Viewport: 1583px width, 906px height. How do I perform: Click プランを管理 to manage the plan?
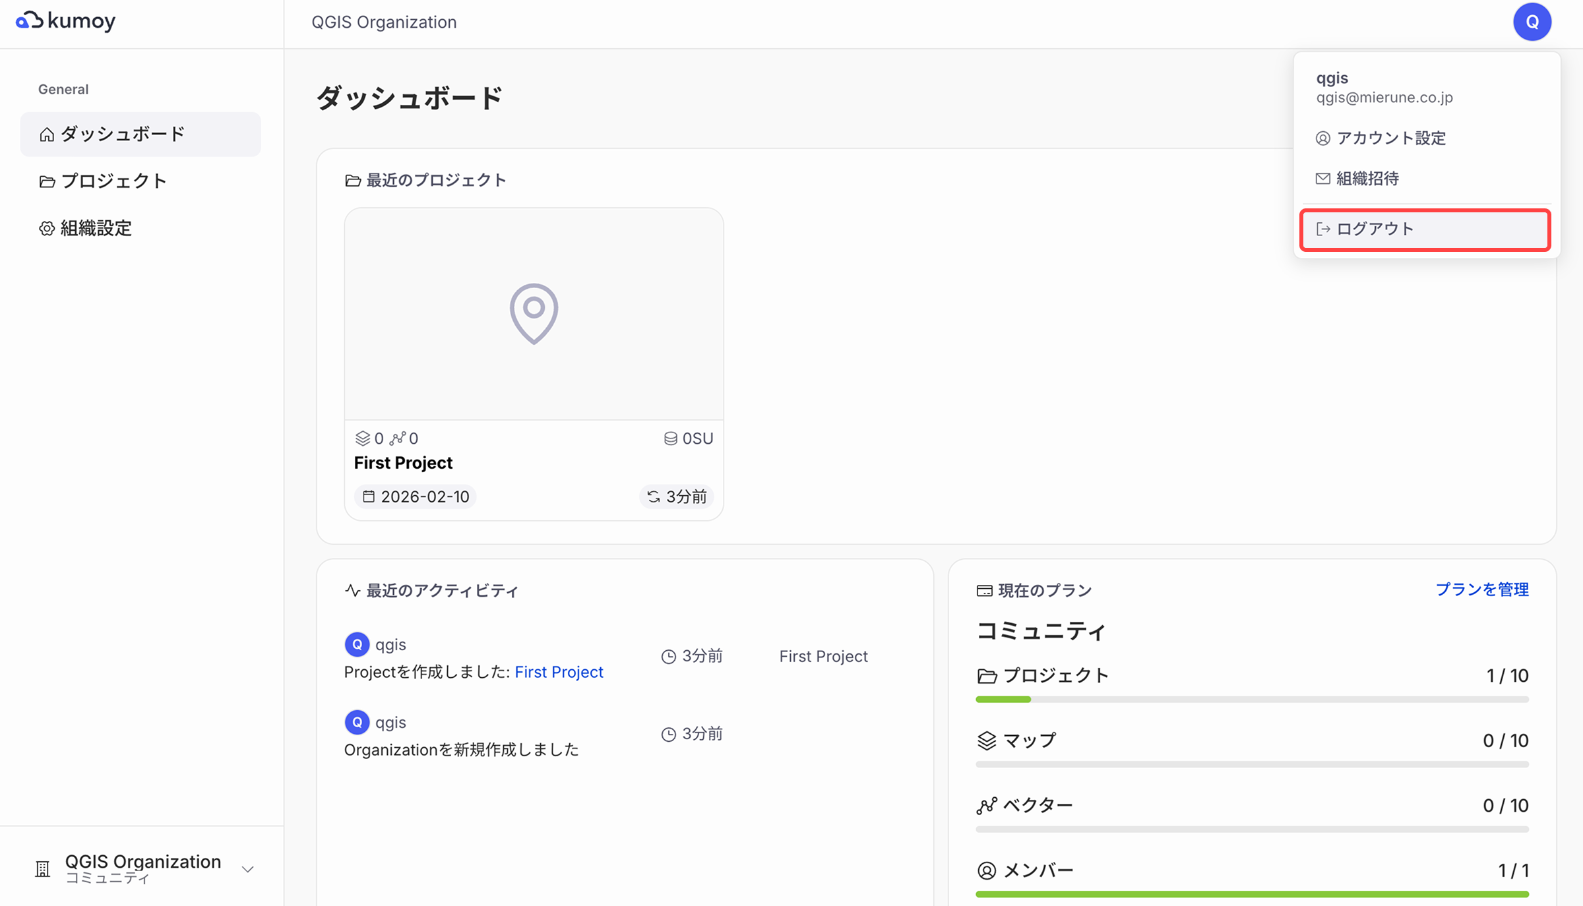click(1482, 589)
